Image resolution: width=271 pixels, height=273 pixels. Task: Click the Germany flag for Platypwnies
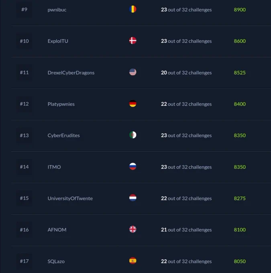(133, 104)
